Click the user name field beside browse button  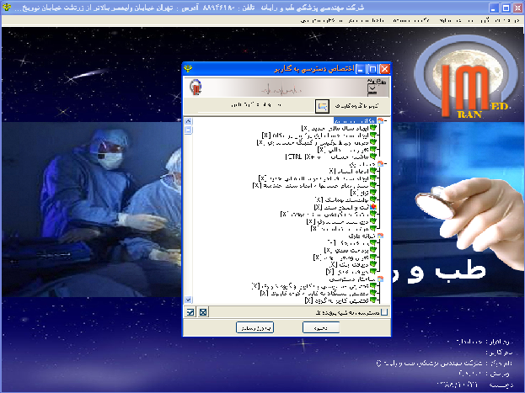[x=255, y=106]
